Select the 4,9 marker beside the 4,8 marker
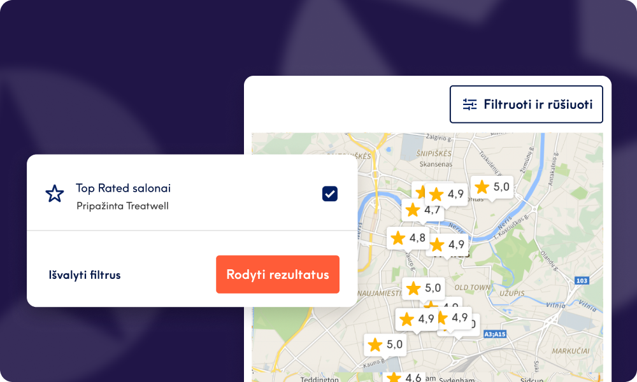This screenshot has width=637, height=382. pos(447,244)
